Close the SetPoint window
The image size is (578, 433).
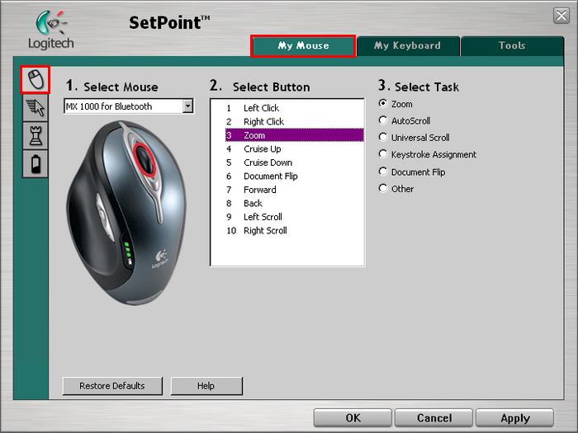[561, 16]
